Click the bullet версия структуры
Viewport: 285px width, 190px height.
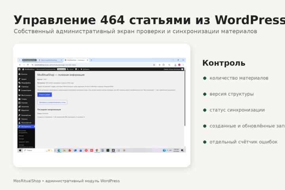click(232, 94)
